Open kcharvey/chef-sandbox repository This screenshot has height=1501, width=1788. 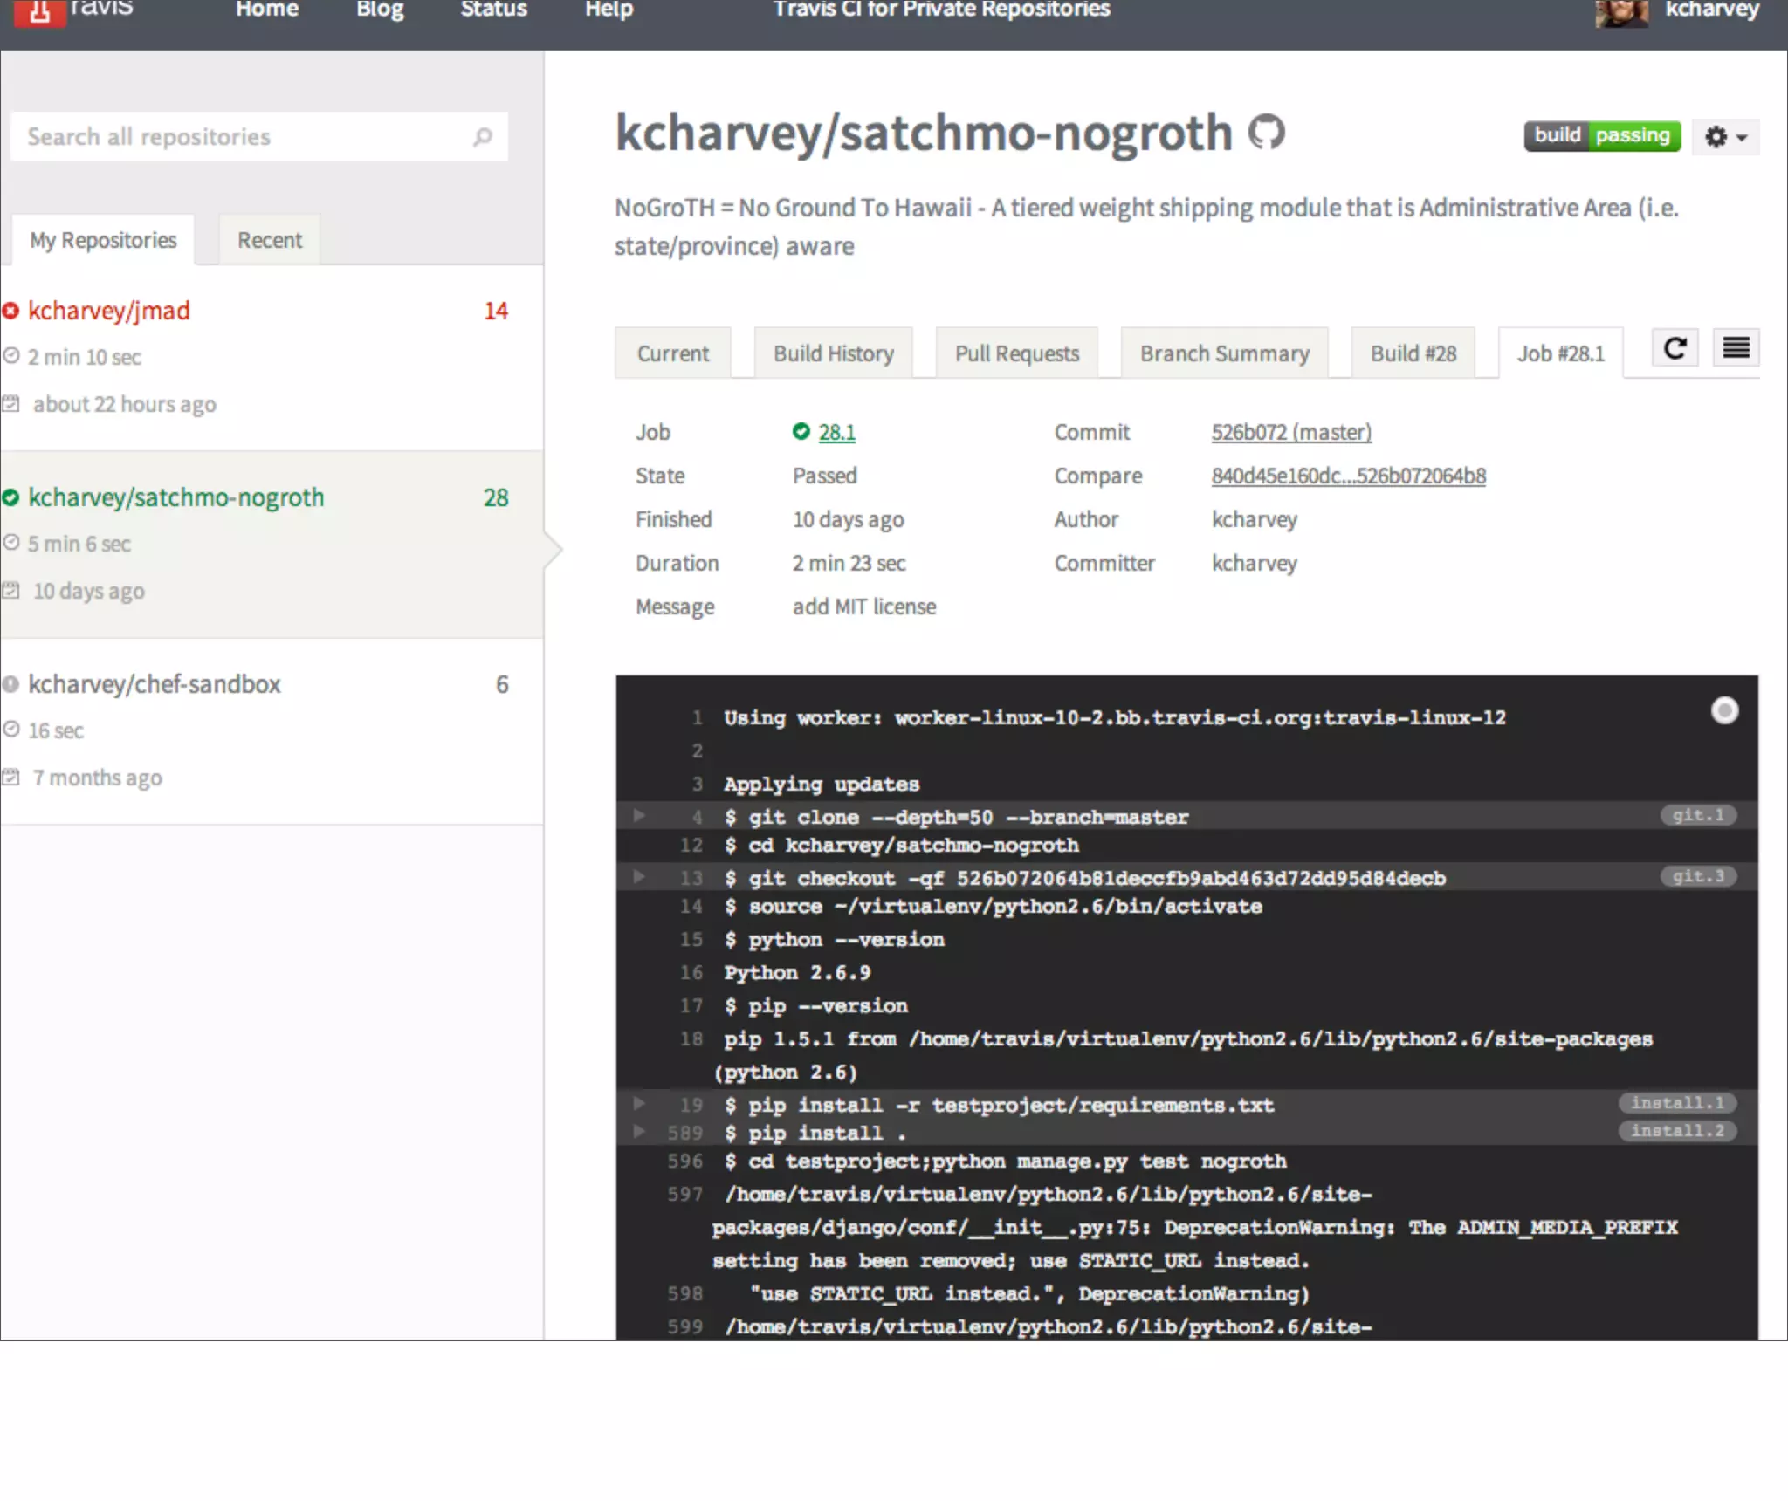[155, 684]
